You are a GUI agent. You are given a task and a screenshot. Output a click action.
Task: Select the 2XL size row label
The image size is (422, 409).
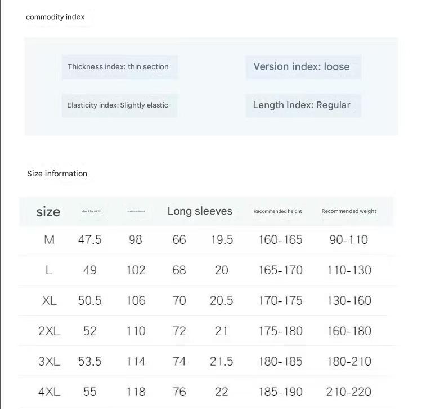pyautogui.click(x=49, y=331)
